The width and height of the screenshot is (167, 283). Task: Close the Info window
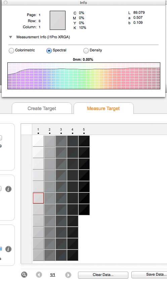(6, 3)
